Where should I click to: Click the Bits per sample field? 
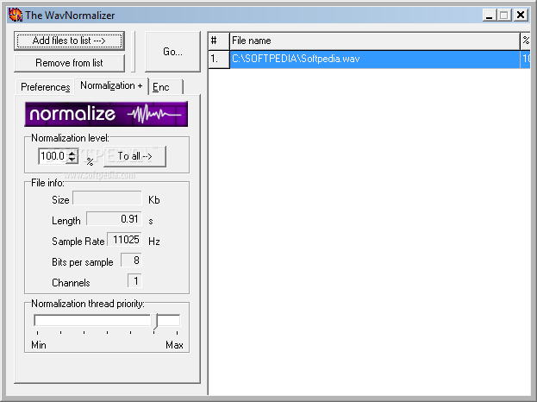[132, 261]
